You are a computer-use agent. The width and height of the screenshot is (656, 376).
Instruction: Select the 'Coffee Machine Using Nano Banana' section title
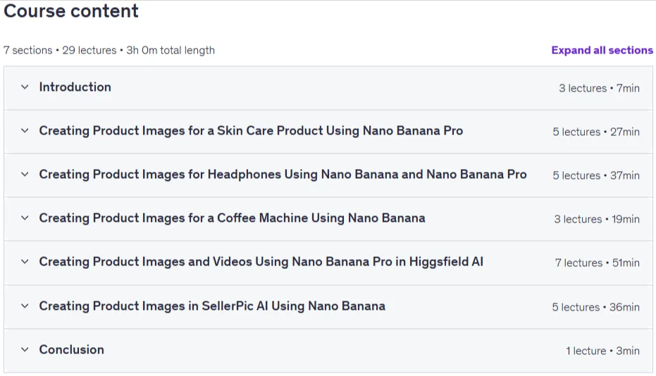(x=233, y=218)
